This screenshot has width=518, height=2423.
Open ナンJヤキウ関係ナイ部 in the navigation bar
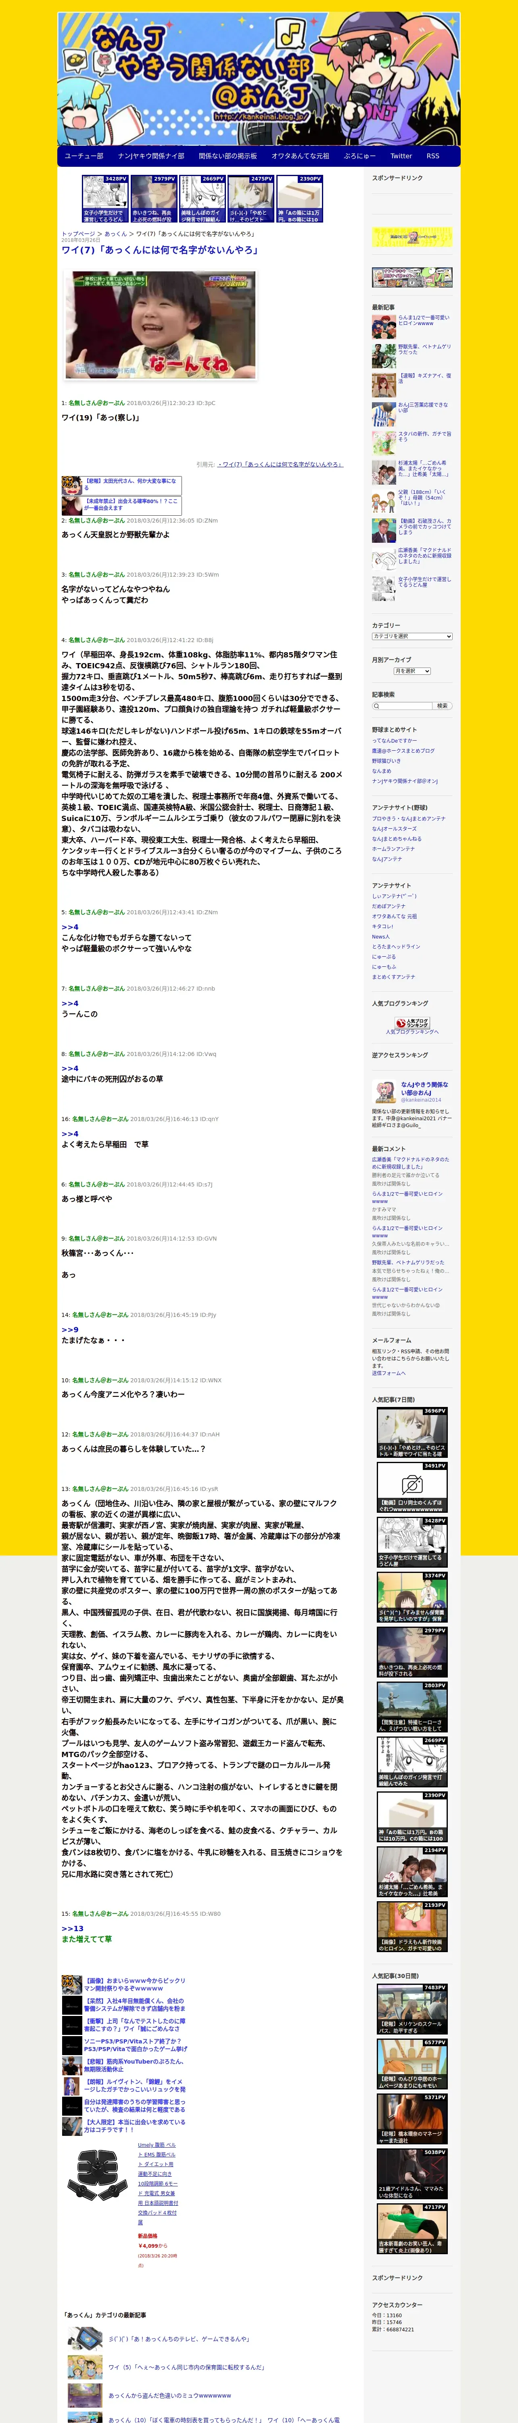[150, 156]
